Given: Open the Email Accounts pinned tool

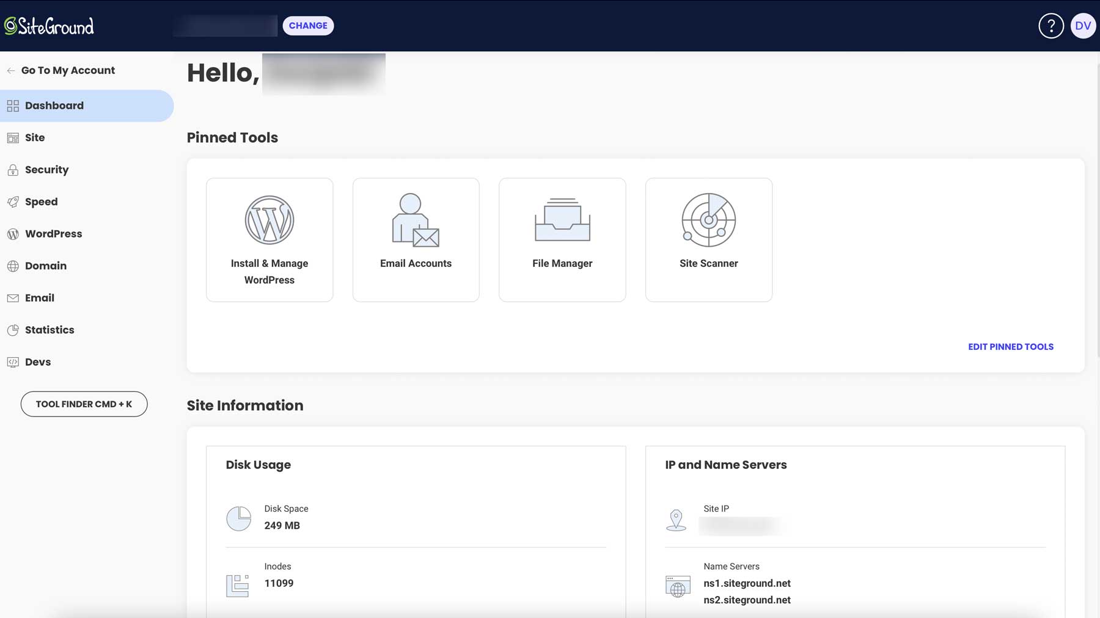Looking at the screenshot, I should (416, 239).
